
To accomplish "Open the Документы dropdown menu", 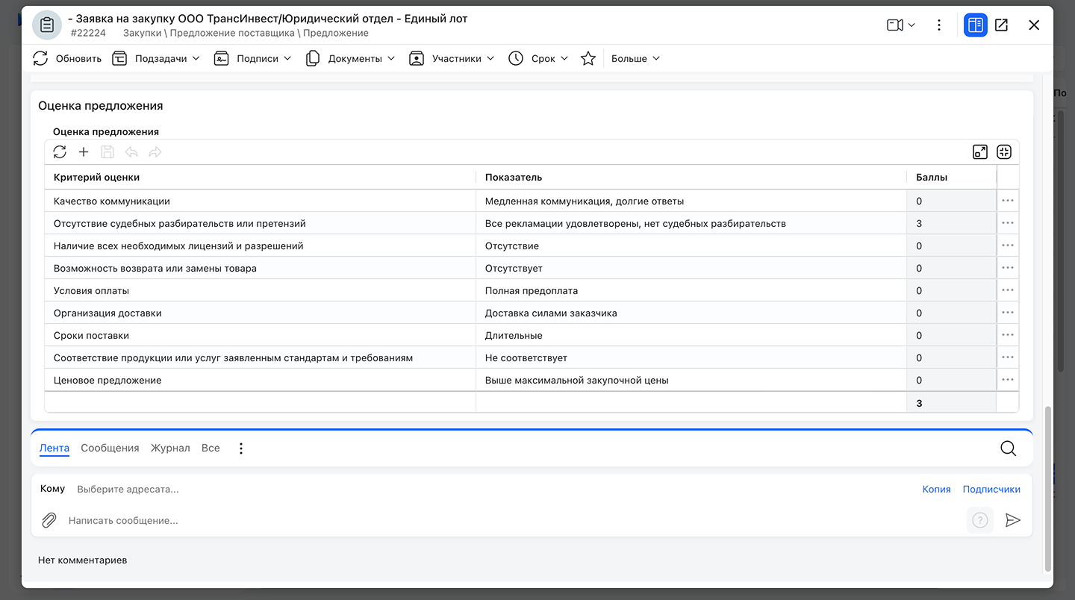I will tap(351, 58).
